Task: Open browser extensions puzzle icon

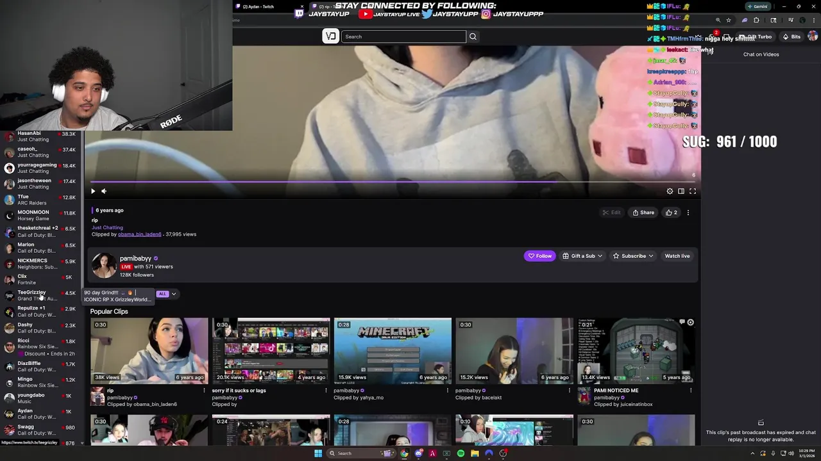Action: [756, 20]
